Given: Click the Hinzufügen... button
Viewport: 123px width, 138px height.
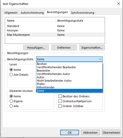Looking at the screenshot, I should (36, 48).
